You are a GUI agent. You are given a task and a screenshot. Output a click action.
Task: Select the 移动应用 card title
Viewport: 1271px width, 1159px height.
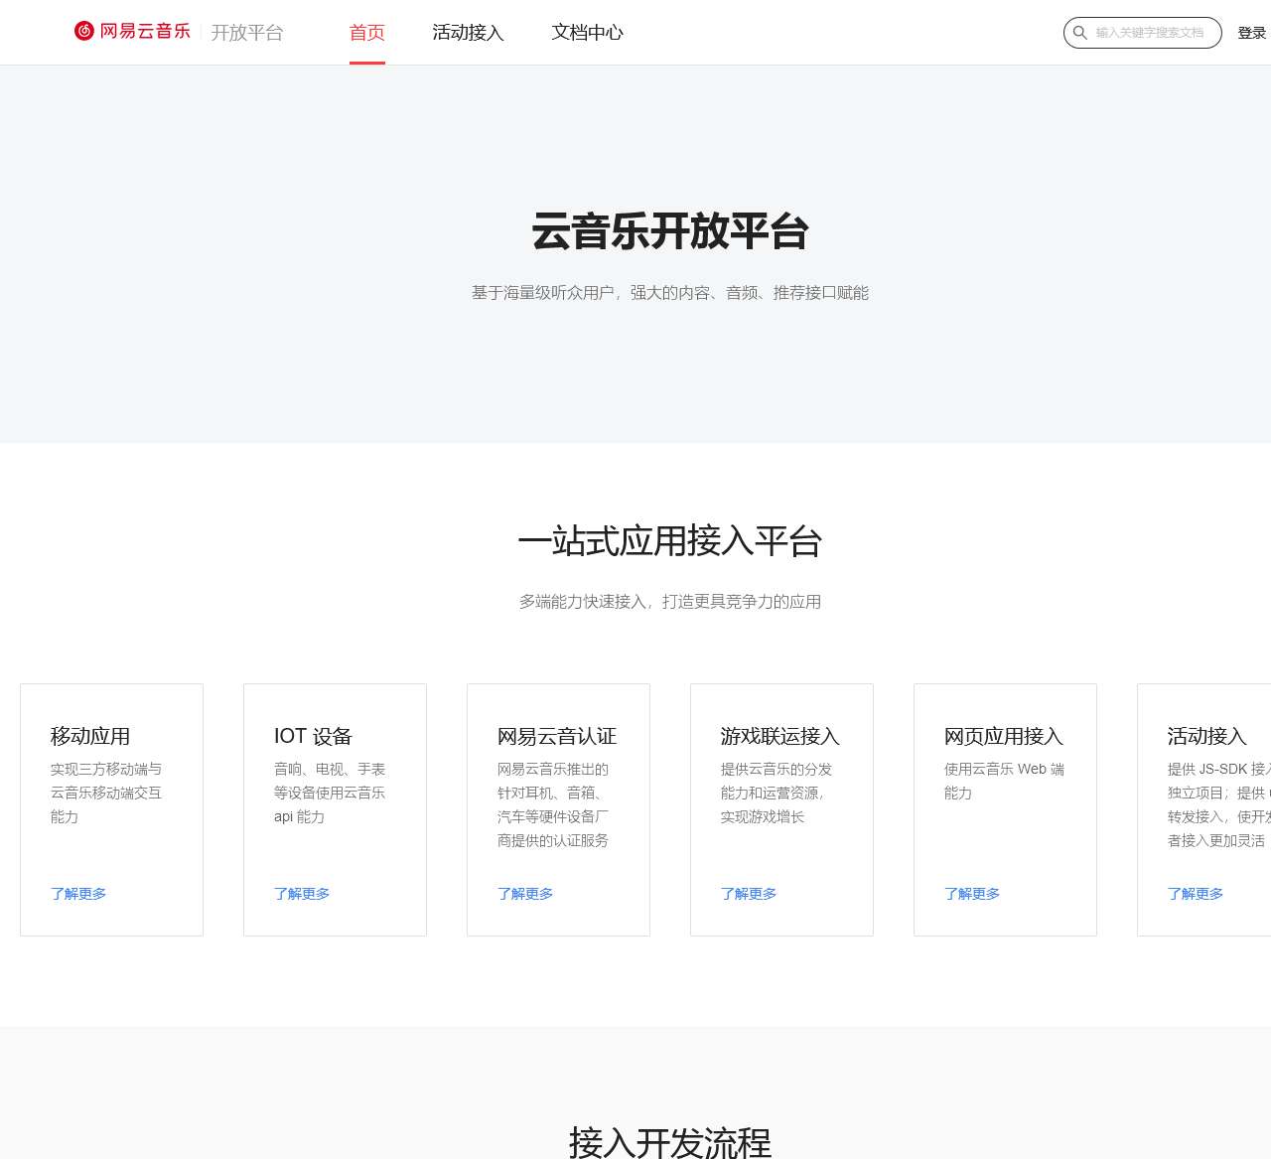(90, 736)
